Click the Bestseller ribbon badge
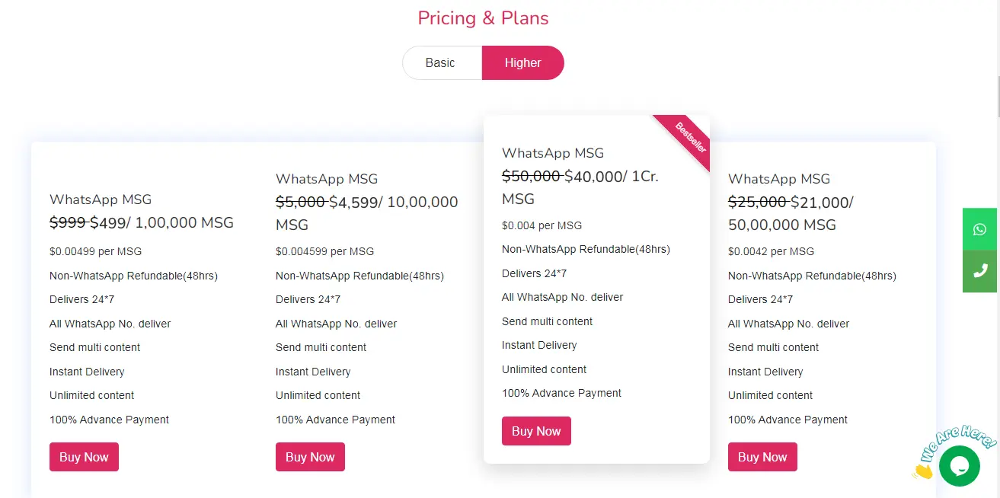This screenshot has width=1000, height=498. pos(690,137)
